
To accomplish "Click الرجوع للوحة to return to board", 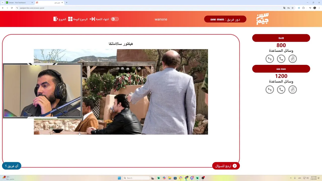I will [78, 19].
